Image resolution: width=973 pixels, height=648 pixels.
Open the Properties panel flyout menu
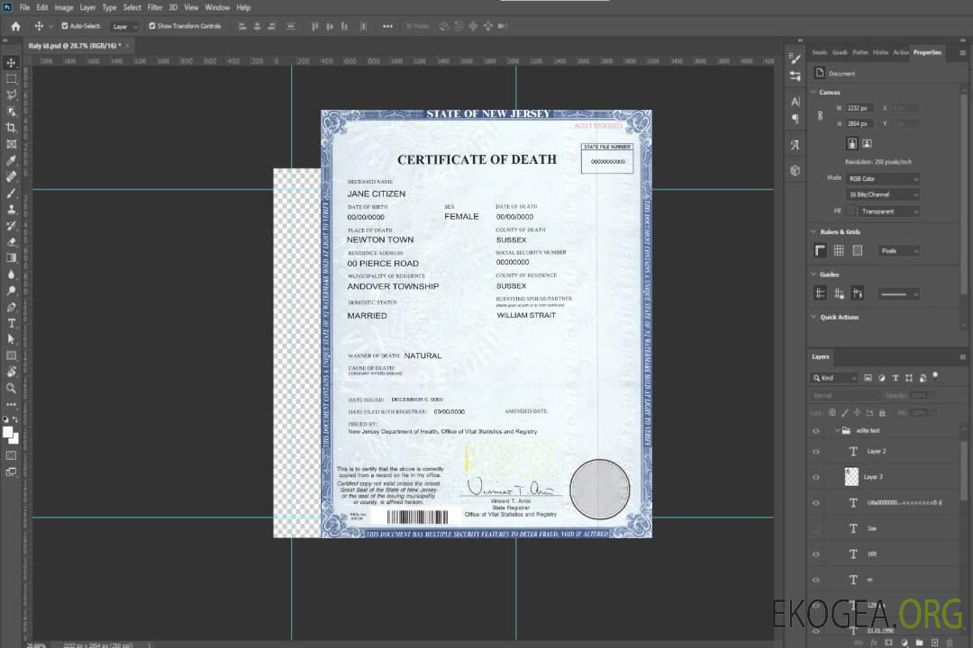[962, 53]
